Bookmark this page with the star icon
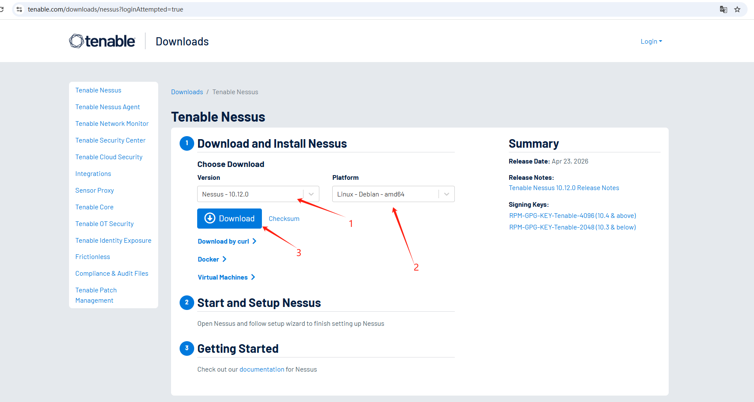Viewport: 754px width, 402px height. [737, 9]
